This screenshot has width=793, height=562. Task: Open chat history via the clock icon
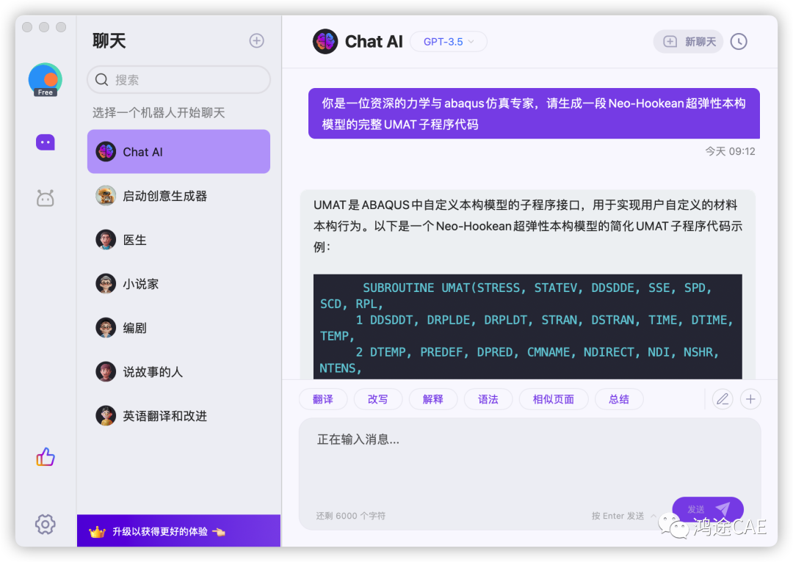click(739, 41)
